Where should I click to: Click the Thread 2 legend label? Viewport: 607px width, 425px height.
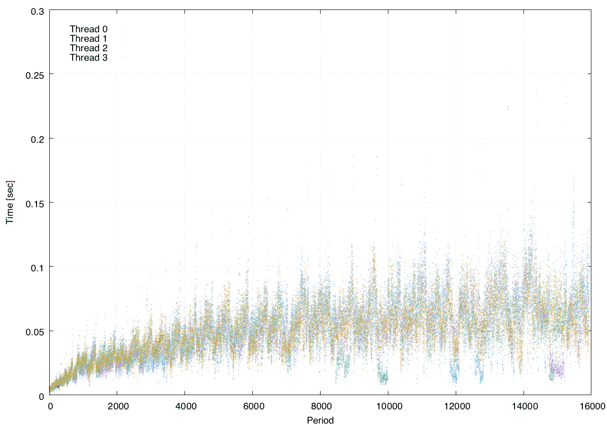[89, 48]
